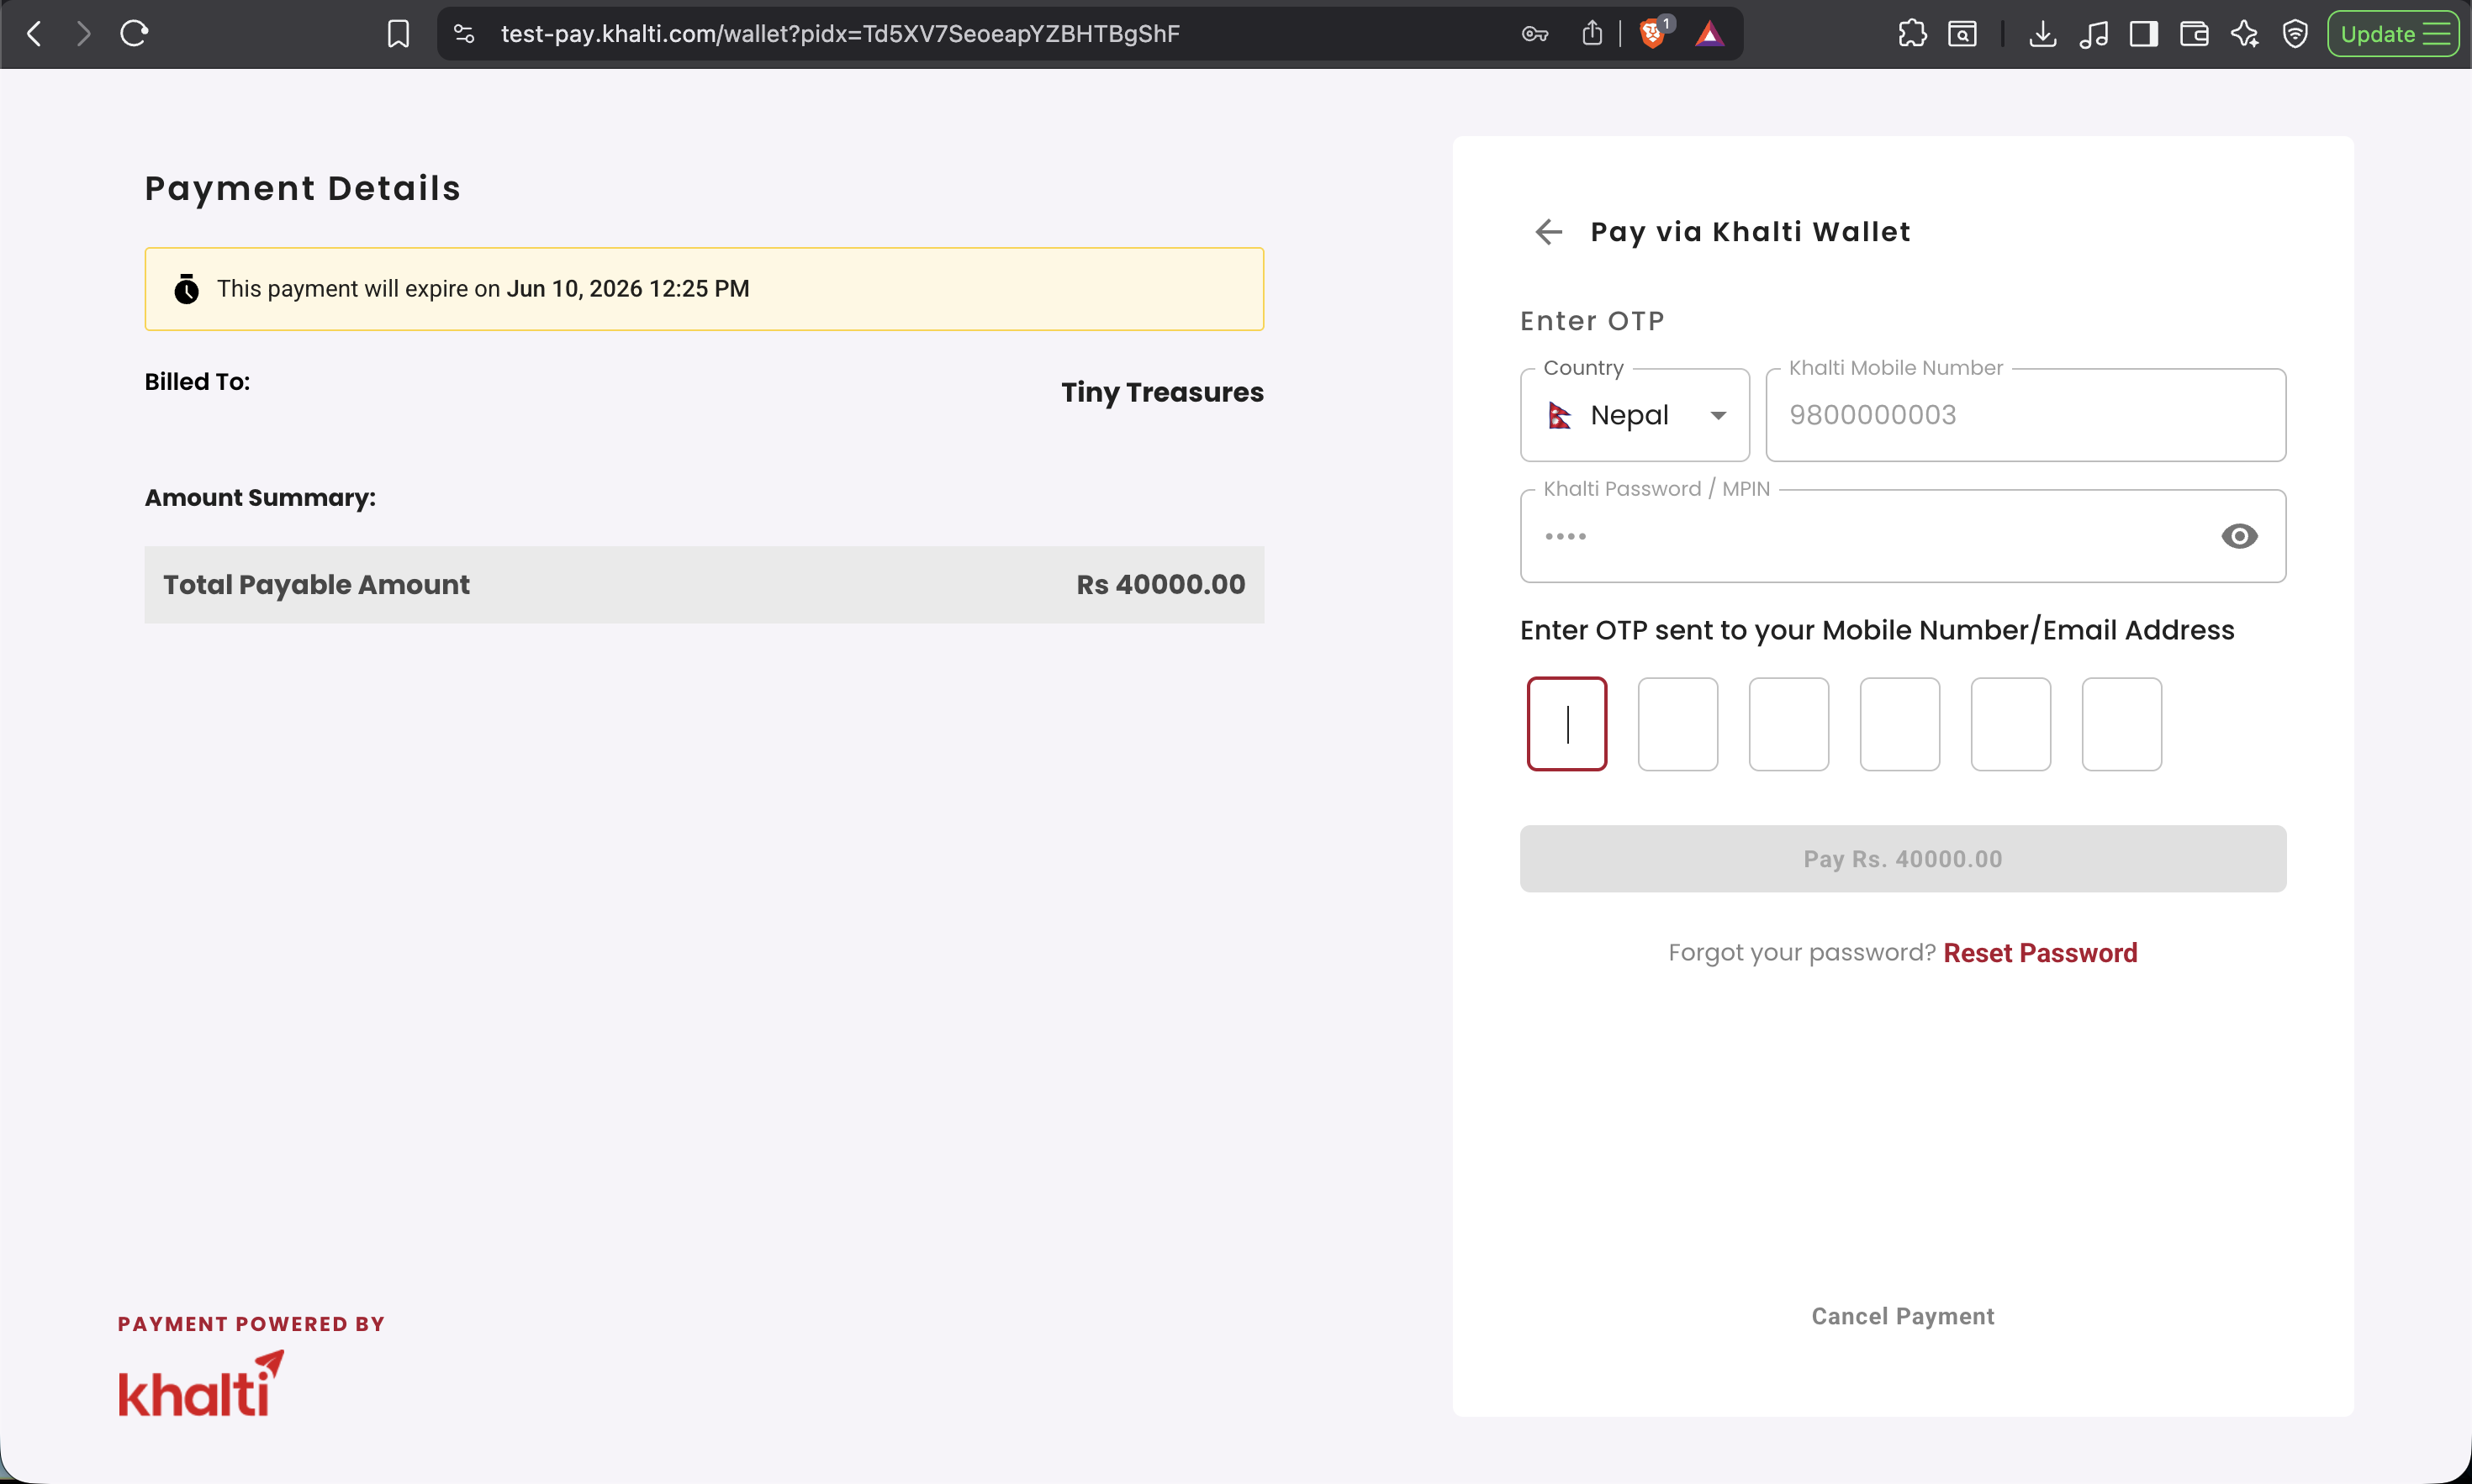Viewport: 2472px width, 1484px height.
Task: Show browser downloads
Action: [2043, 34]
